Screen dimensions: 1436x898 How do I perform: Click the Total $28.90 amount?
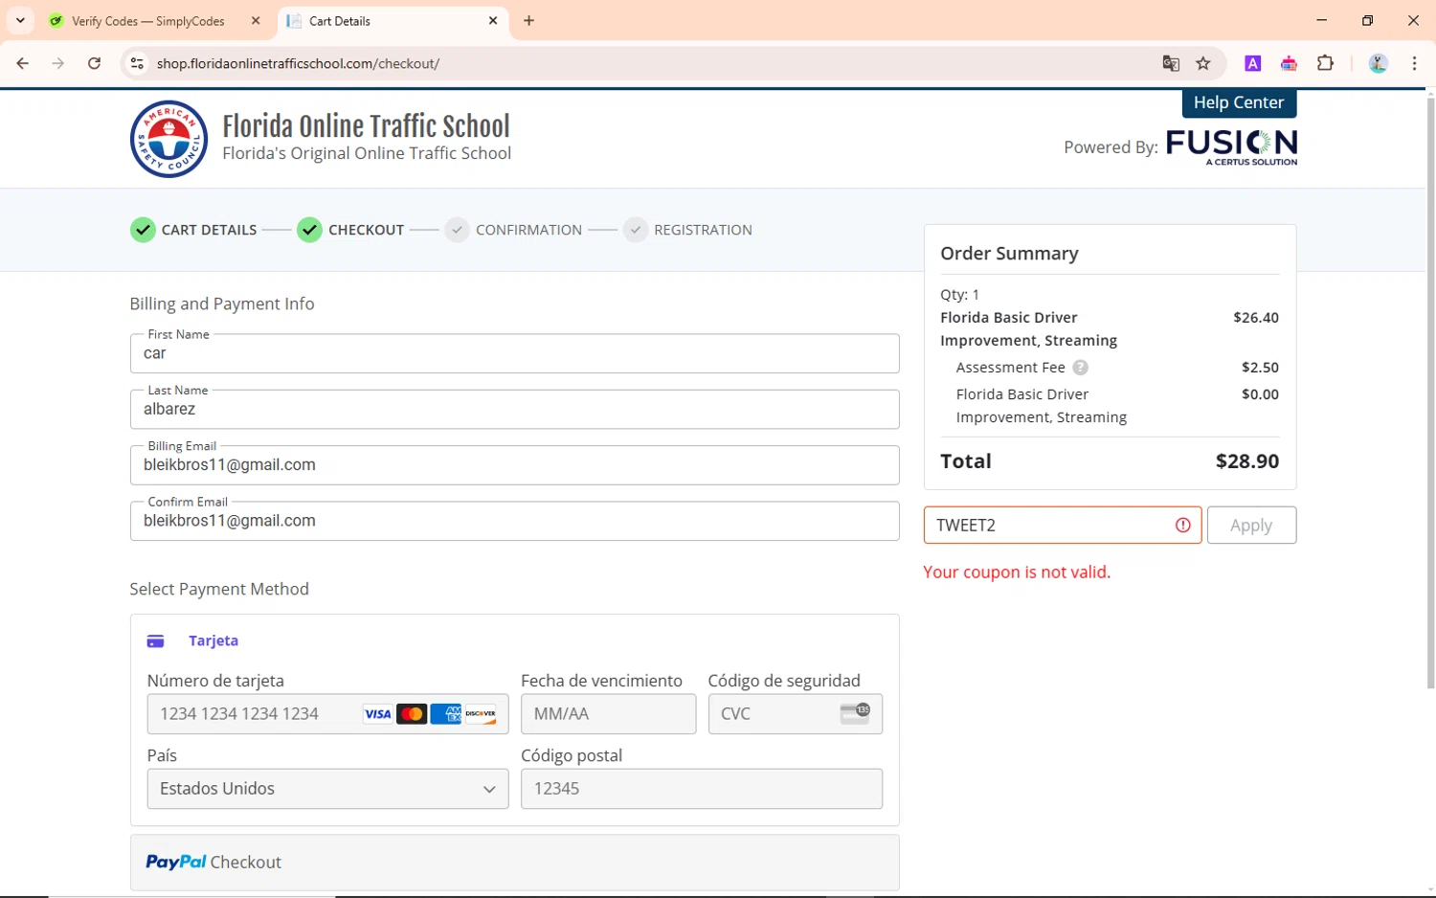coord(1246,461)
